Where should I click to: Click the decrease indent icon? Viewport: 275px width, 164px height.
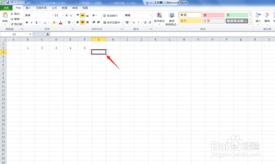pyautogui.click(x=94, y=22)
